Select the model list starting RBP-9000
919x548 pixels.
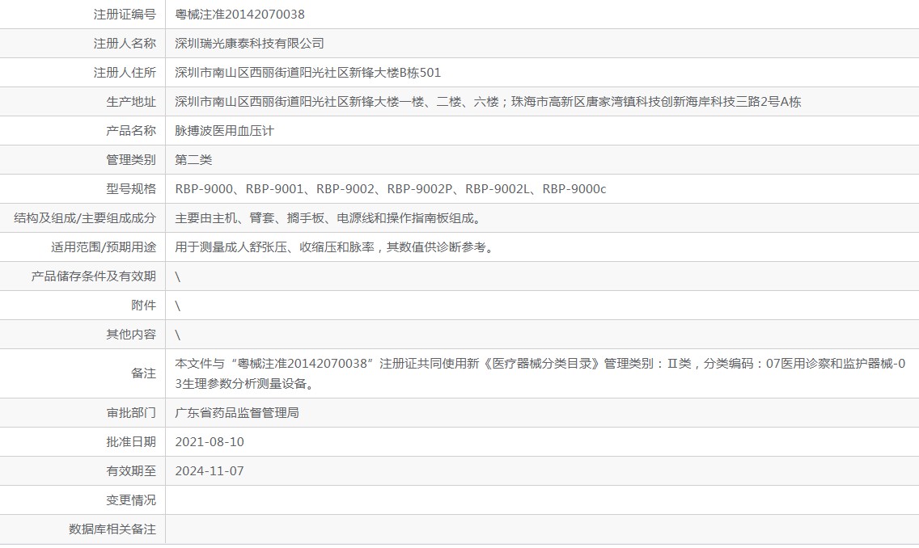coord(391,189)
